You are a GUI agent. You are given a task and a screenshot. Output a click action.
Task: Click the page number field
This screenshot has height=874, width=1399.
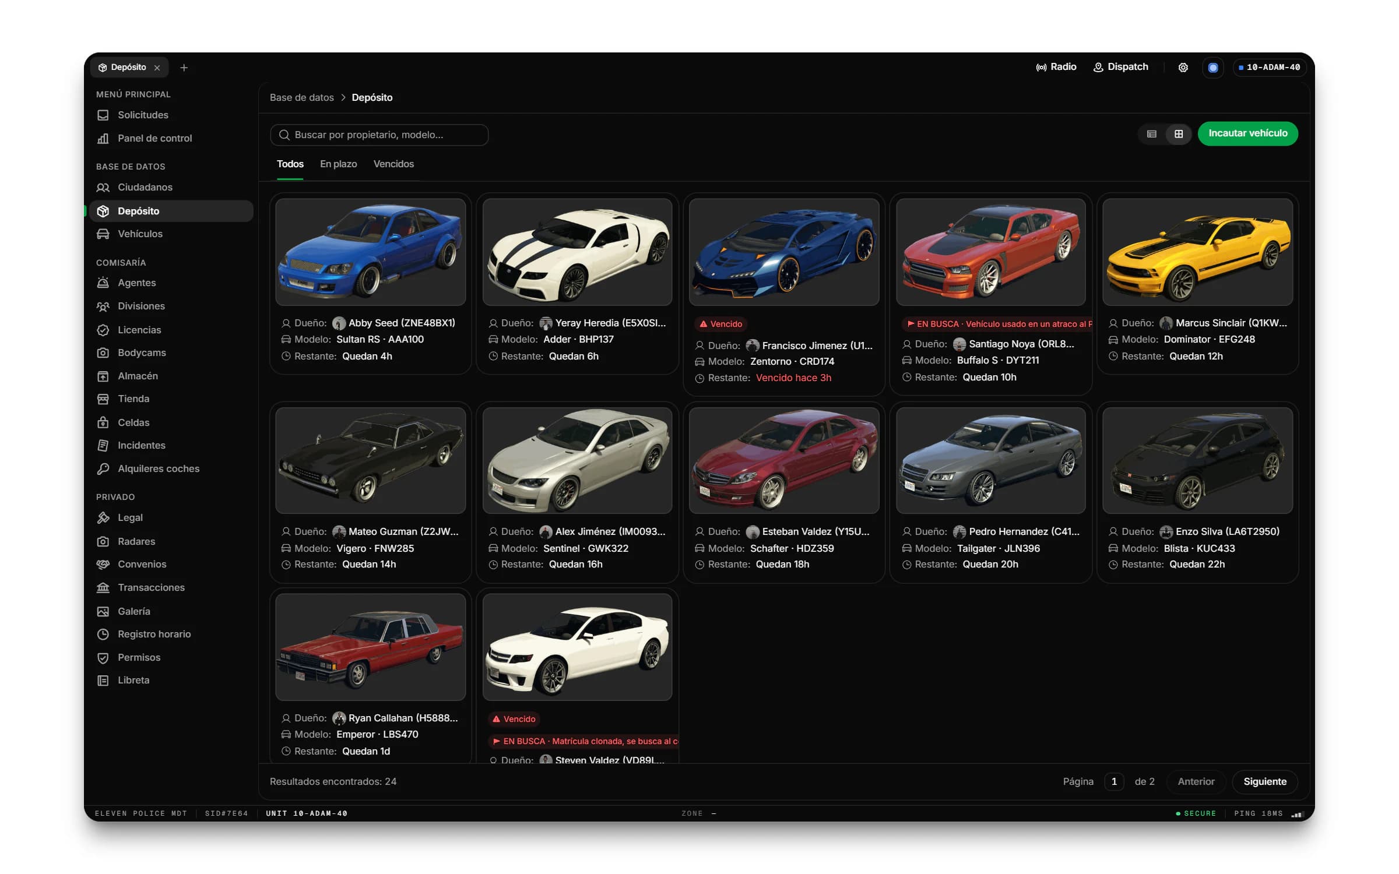[x=1113, y=781]
